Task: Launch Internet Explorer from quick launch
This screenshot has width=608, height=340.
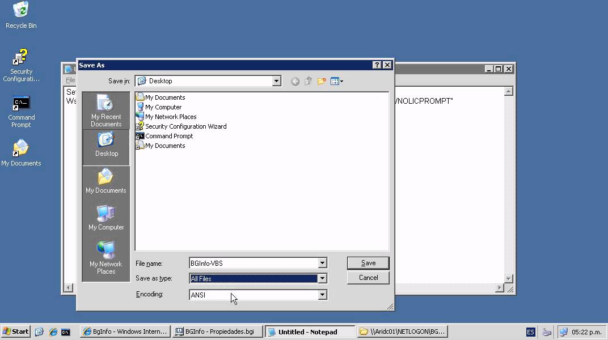Action: click(53, 332)
